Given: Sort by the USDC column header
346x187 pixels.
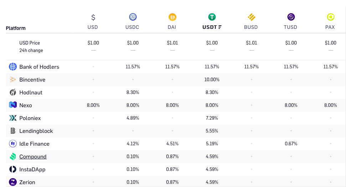Looking at the screenshot, I should click(133, 27).
